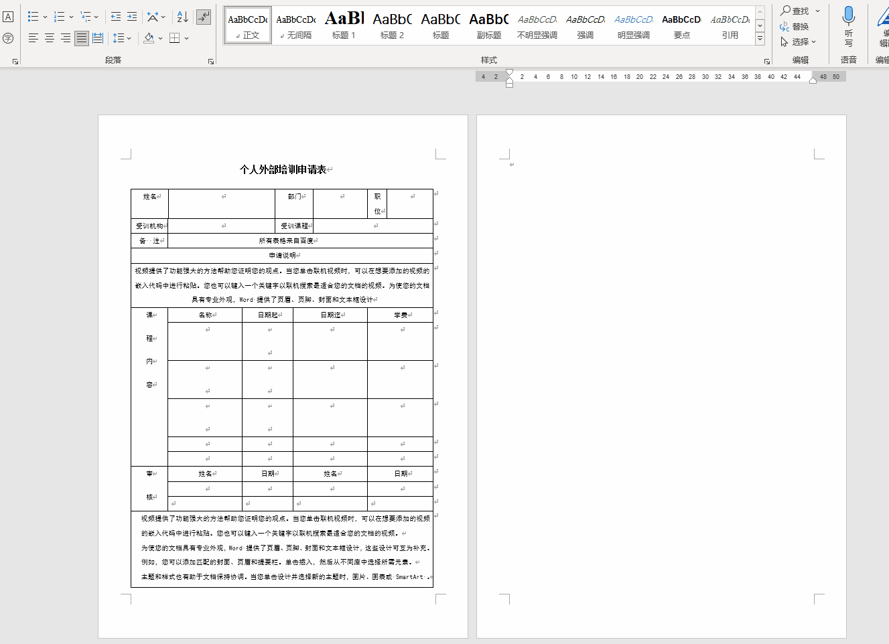889x644 pixels.
Task: Apply 副标题 style
Action: (x=489, y=25)
